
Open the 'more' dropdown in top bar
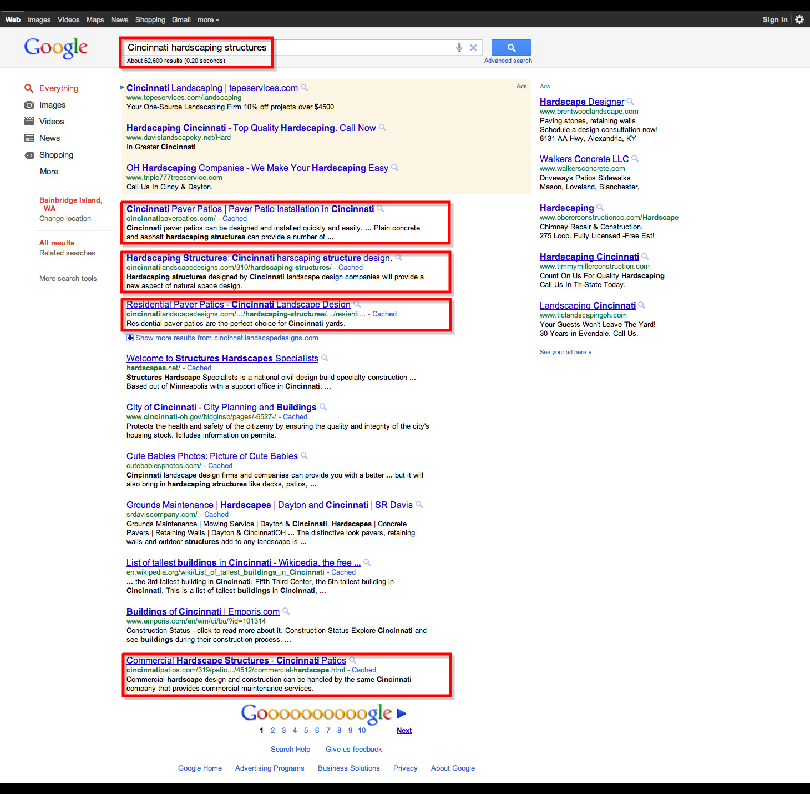pyautogui.click(x=208, y=20)
